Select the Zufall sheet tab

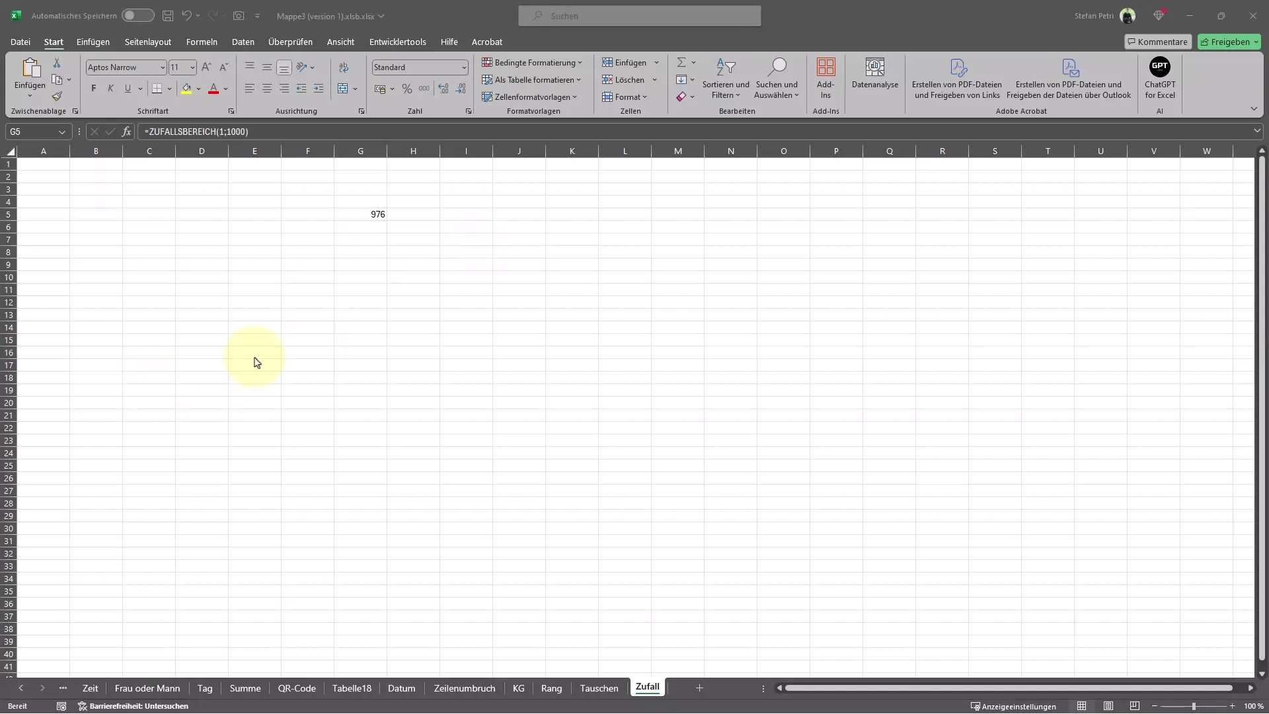click(646, 687)
